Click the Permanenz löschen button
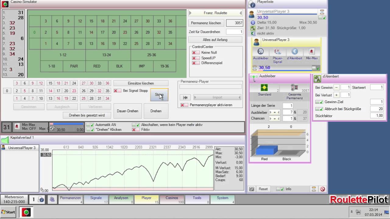 pyautogui.click(x=206, y=23)
